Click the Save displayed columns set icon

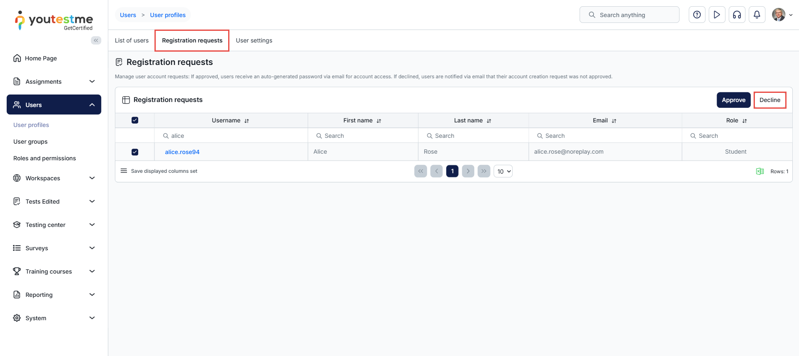(x=124, y=171)
